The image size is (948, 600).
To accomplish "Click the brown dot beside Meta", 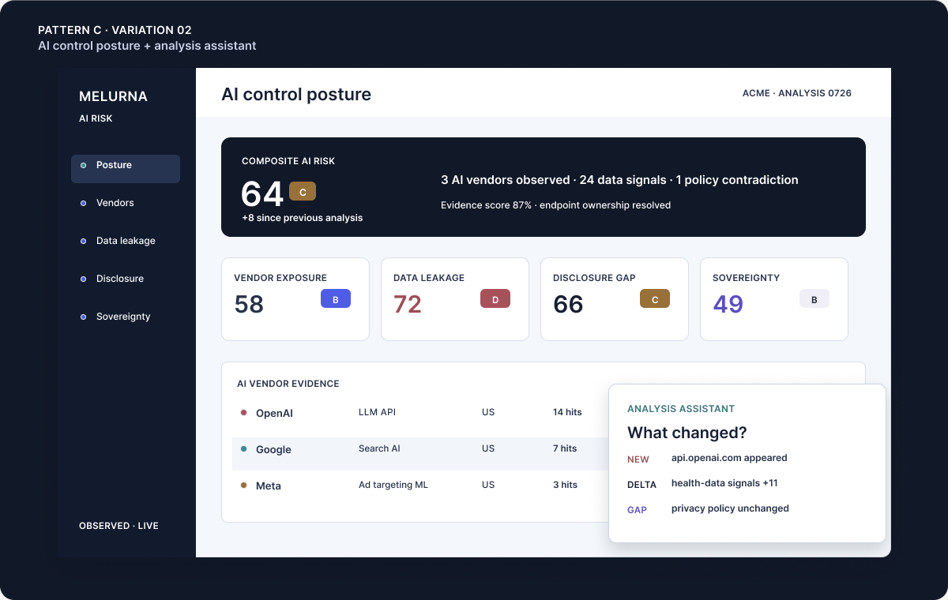I will 243,485.
